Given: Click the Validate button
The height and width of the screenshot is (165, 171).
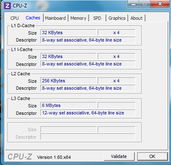Looking at the screenshot, I should [x=119, y=156].
